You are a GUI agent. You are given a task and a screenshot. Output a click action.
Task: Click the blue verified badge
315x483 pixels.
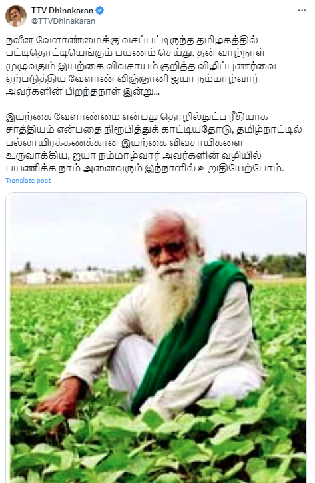point(99,11)
